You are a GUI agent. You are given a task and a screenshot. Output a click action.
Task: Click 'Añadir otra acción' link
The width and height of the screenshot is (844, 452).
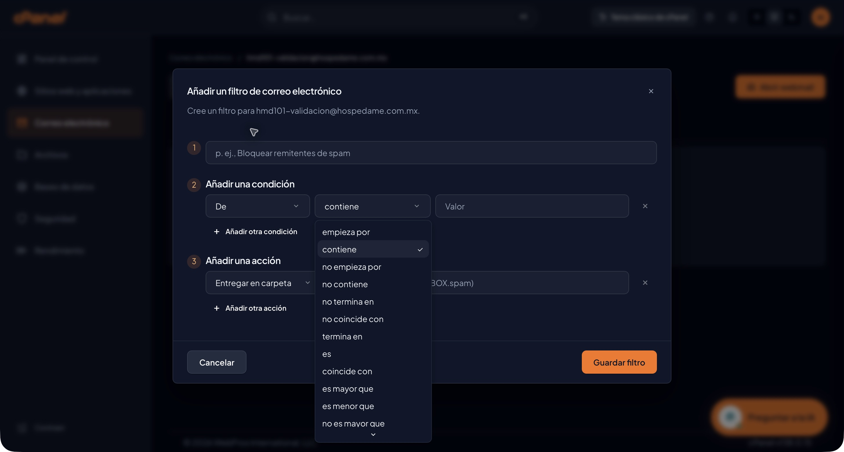(250, 308)
